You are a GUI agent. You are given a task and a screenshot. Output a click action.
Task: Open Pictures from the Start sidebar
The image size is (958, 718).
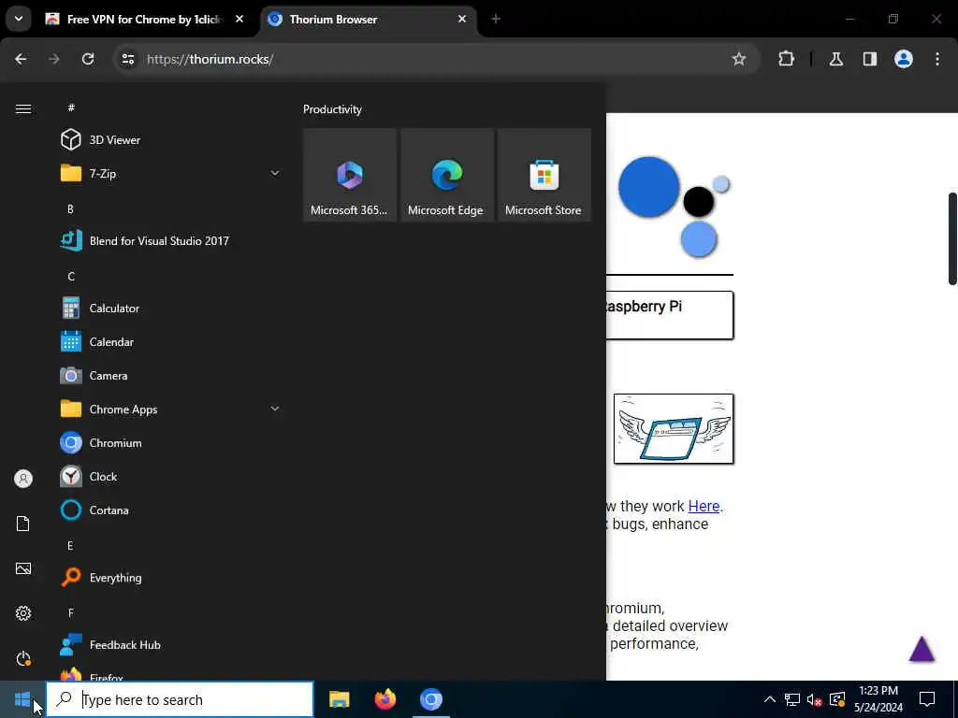tap(23, 568)
